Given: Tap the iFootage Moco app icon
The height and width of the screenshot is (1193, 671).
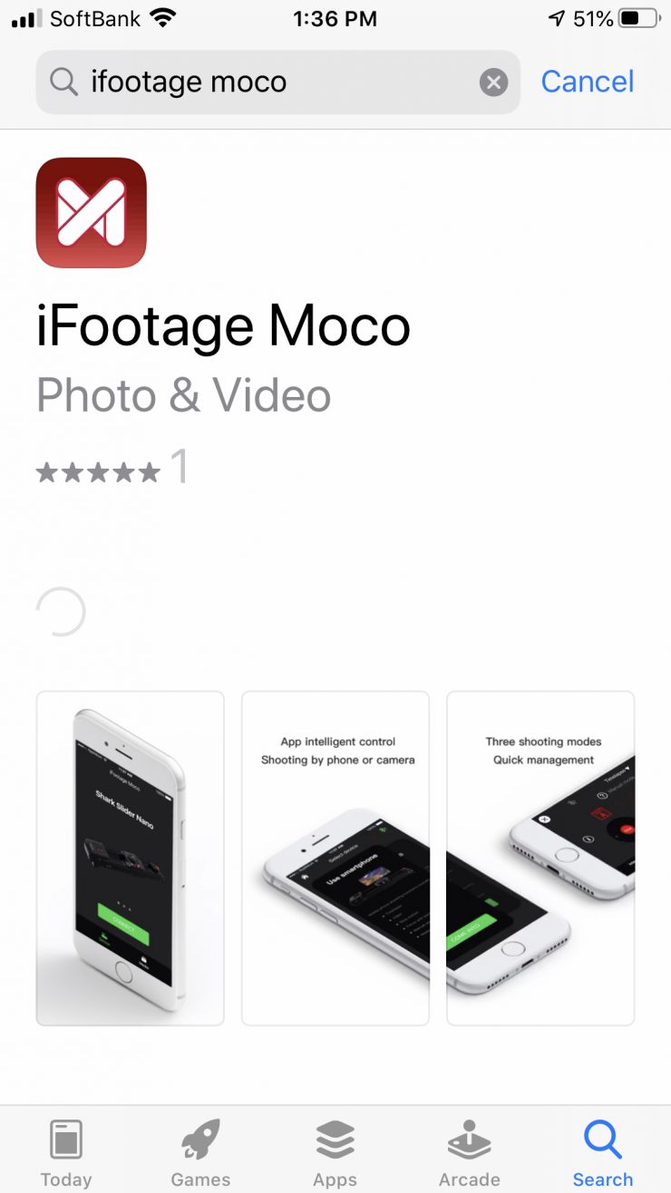Looking at the screenshot, I should point(91,213).
